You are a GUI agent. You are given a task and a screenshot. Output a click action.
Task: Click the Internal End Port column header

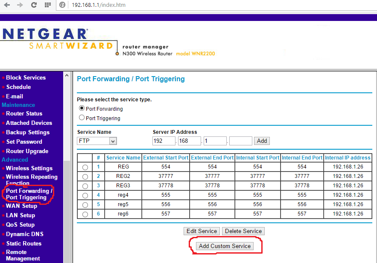tap(302, 158)
